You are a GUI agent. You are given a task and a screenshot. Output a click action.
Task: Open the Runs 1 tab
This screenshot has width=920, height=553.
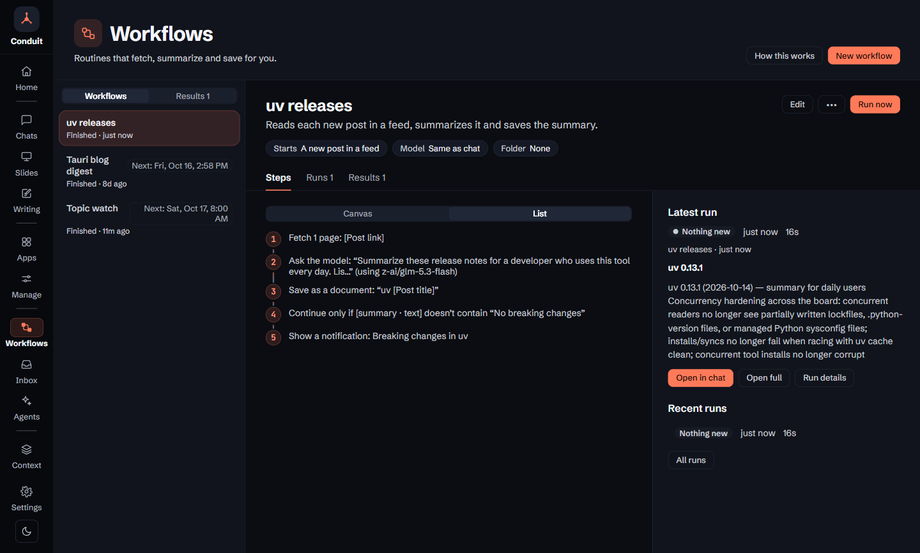pos(320,178)
